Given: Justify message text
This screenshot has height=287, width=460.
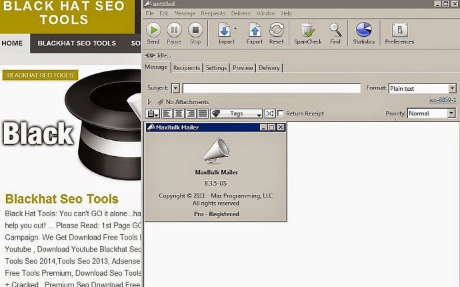Looking at the screenshot, I should click(203, 113).
